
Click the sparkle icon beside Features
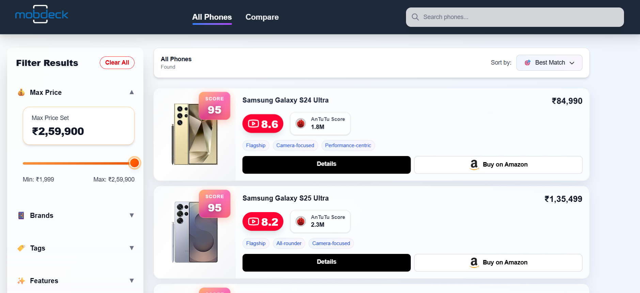coord(21,280)
